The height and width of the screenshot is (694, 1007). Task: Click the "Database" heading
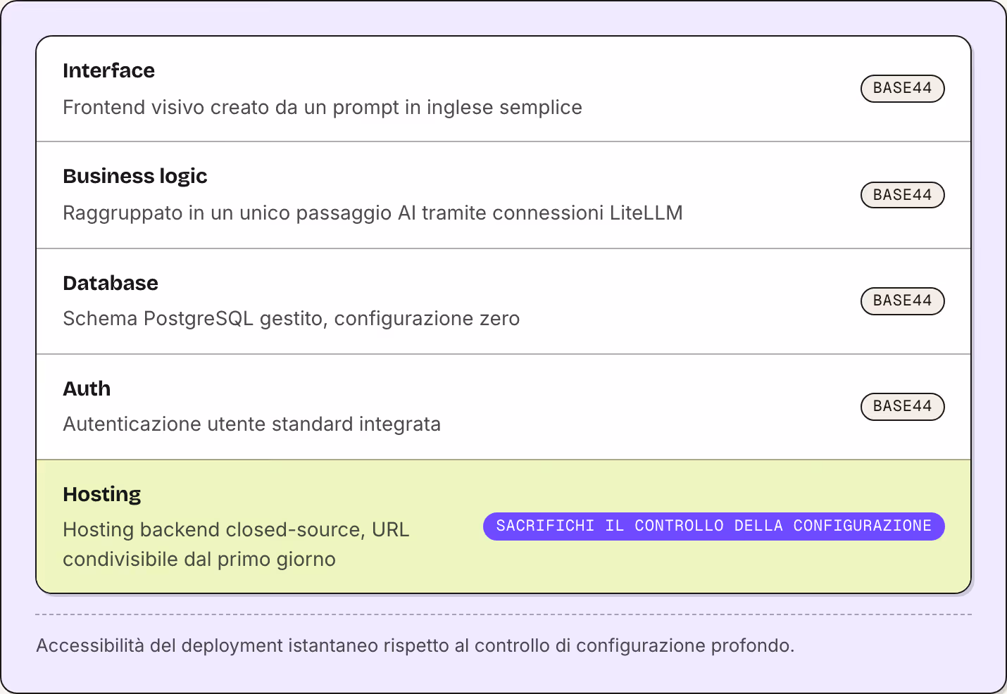pos(111,283)
